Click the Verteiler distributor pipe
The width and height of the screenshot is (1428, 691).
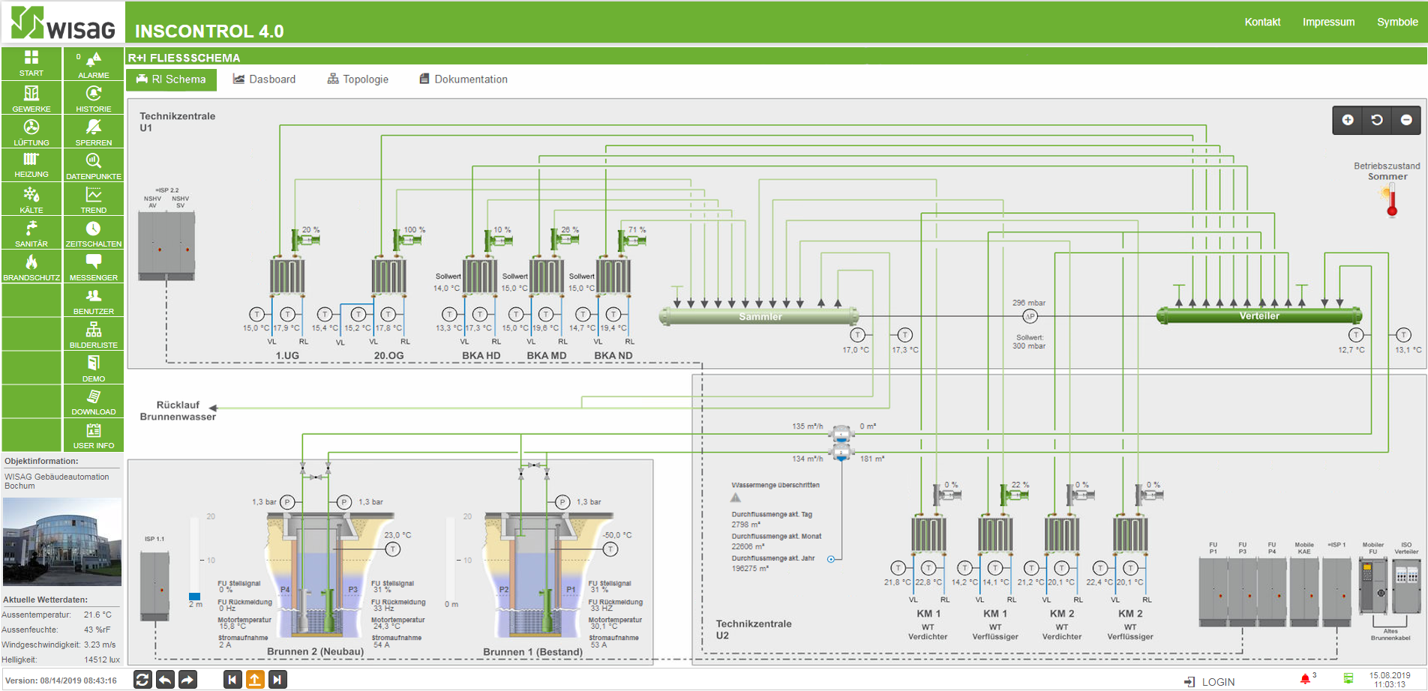click(x=1259, y=316)
